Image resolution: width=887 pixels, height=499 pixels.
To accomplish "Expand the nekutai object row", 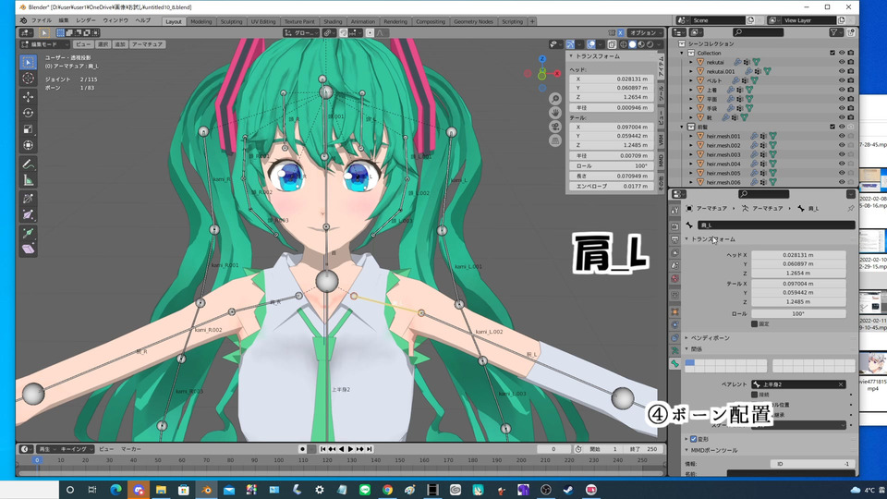I will click(691, 62).
